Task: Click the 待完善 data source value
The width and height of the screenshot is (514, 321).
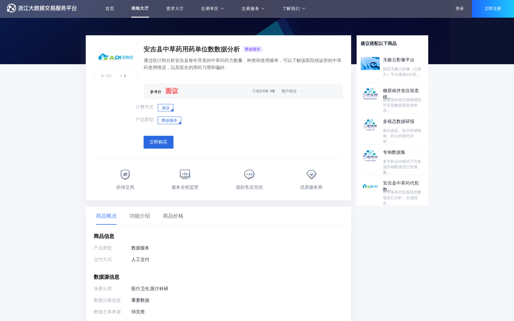Action: [138, 312]
